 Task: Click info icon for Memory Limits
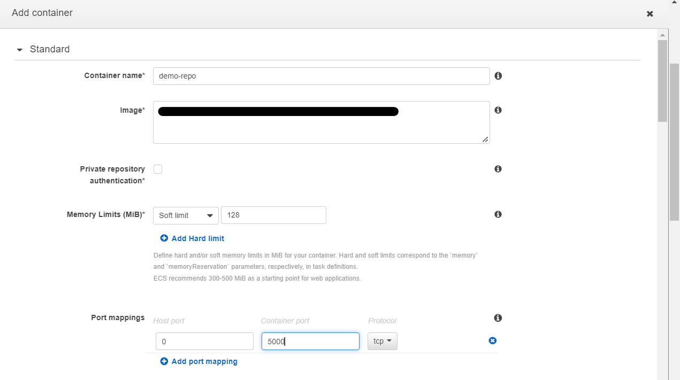(498, 214)
